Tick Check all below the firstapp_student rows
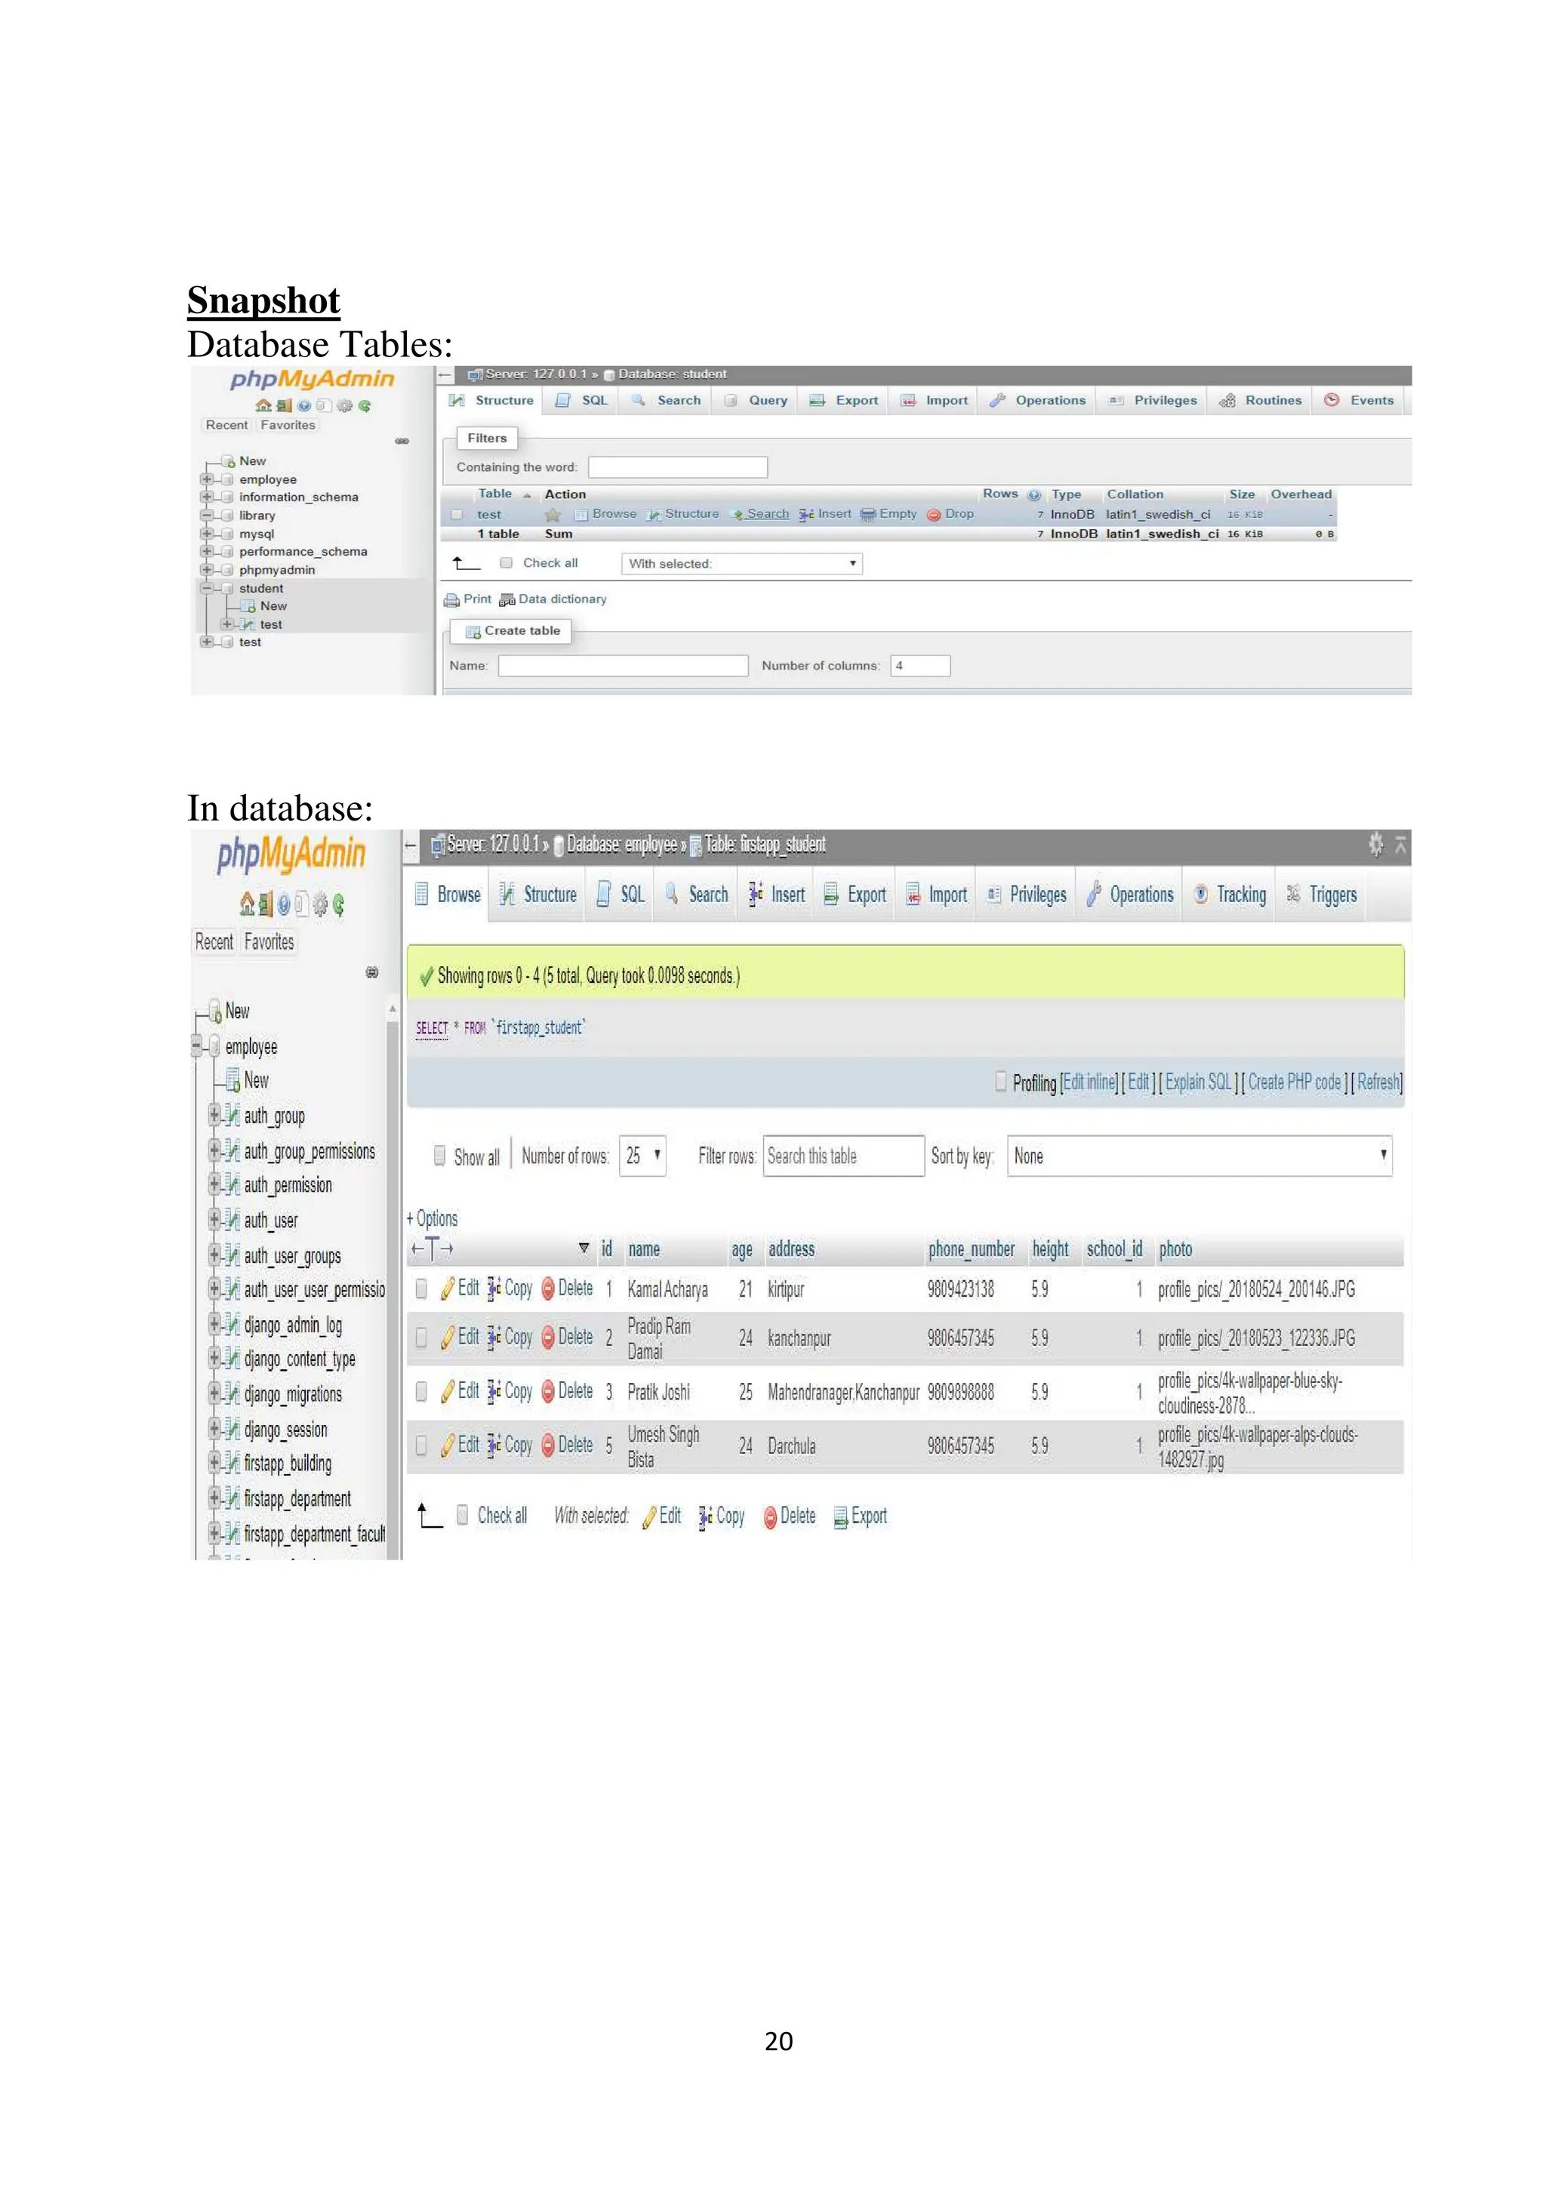The image size is (1546, 2186). (x=463, y=1515)
